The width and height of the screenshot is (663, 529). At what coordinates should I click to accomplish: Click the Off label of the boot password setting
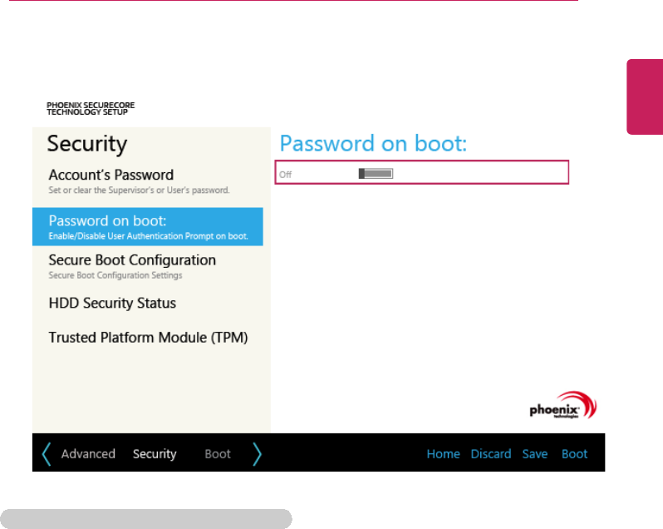click(286, 175)
